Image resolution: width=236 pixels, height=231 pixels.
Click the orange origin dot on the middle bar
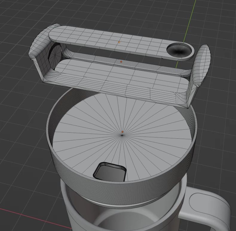coord(121,62)
